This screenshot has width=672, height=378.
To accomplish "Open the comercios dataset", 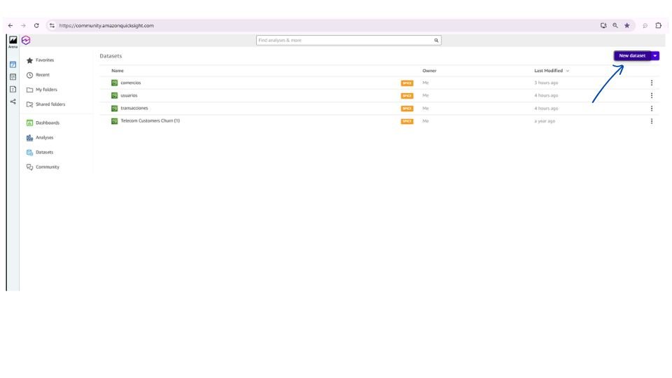I will [131, 83].
